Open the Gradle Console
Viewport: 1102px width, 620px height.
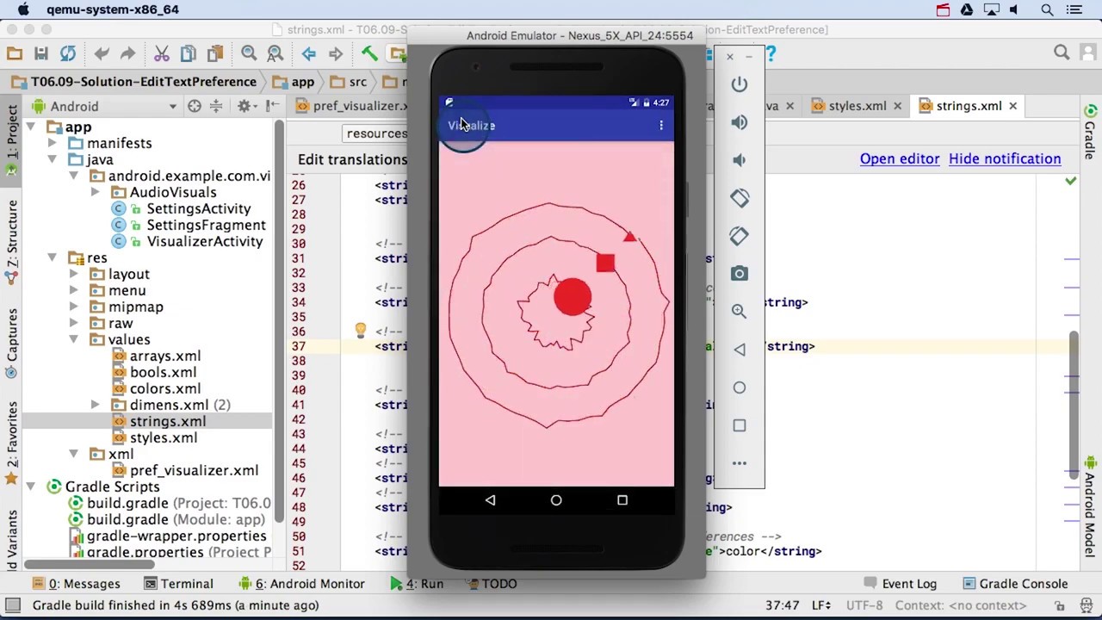[x=1014, y=584]
